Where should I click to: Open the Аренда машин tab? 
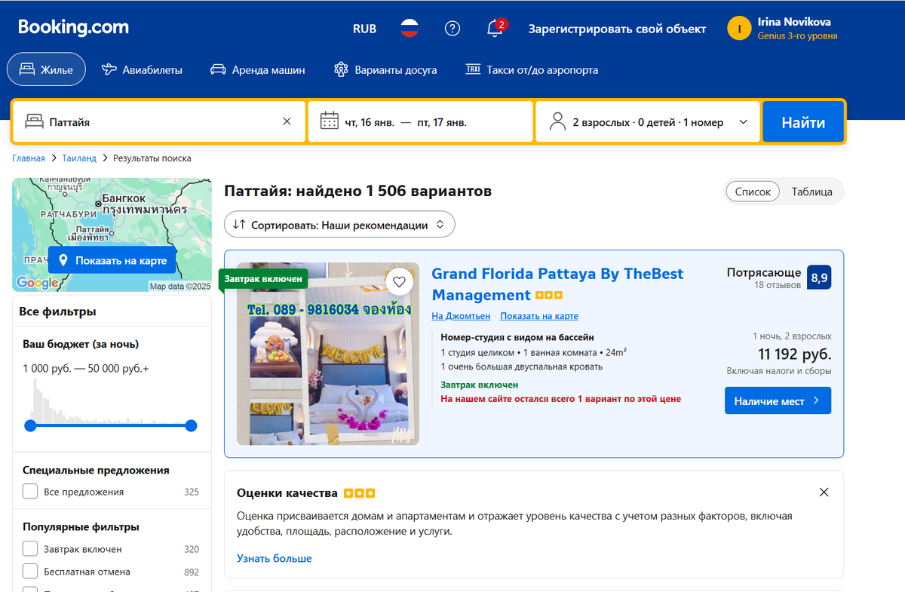(x=258, y=69)
